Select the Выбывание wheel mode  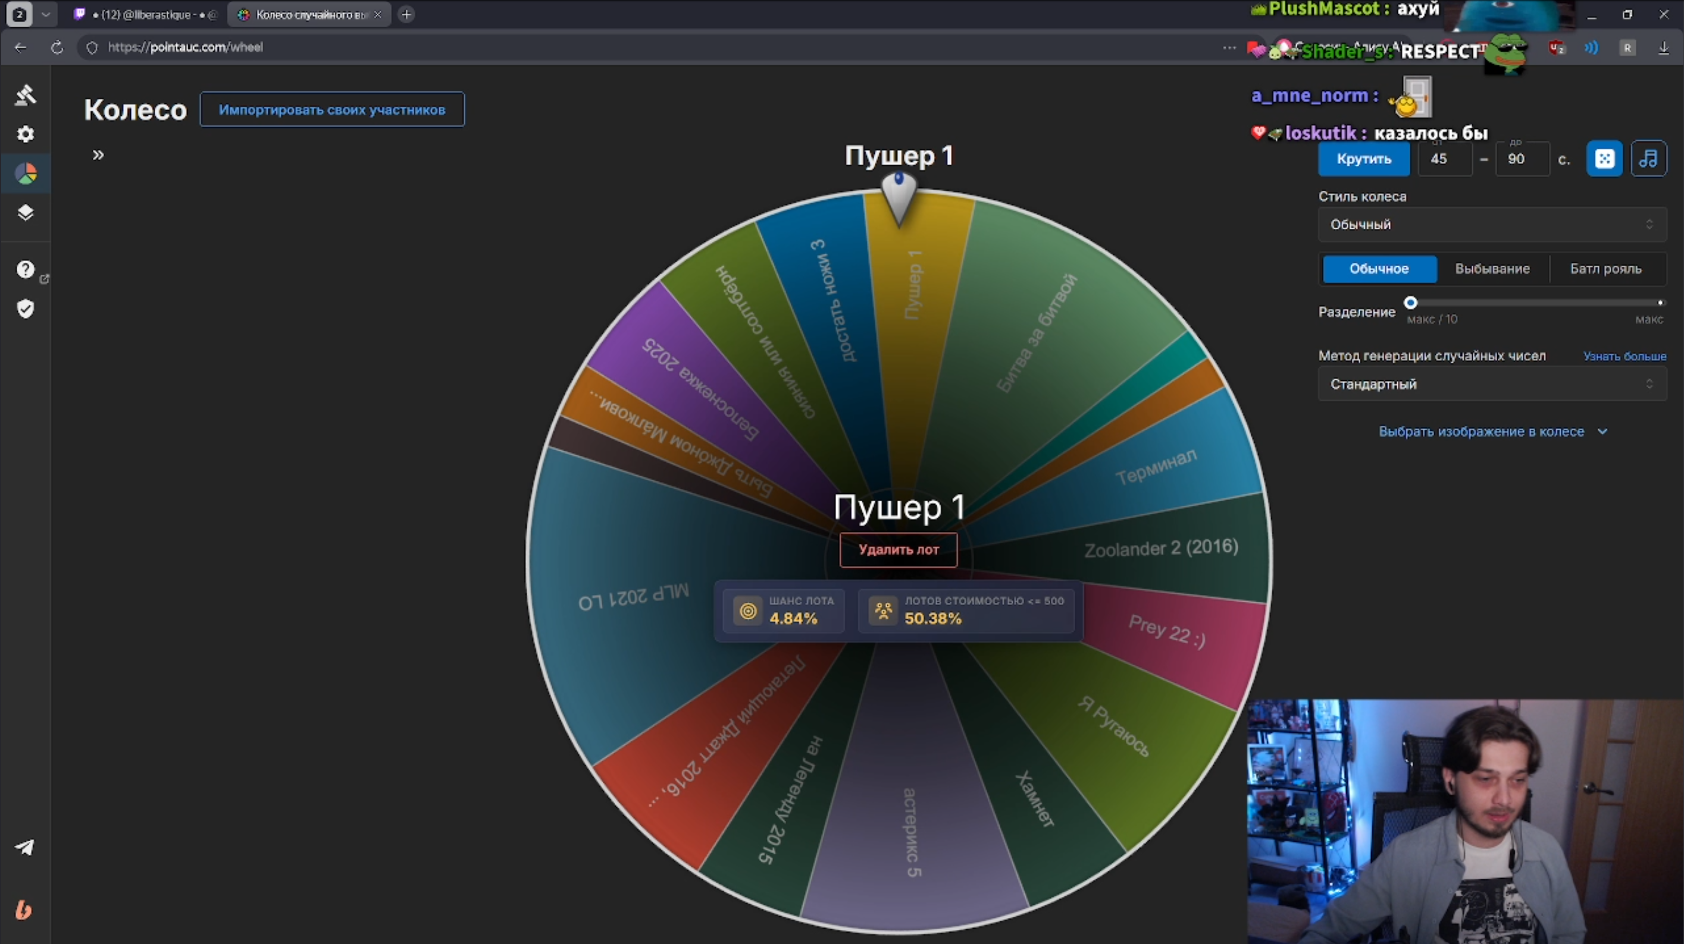(1492, 269)
